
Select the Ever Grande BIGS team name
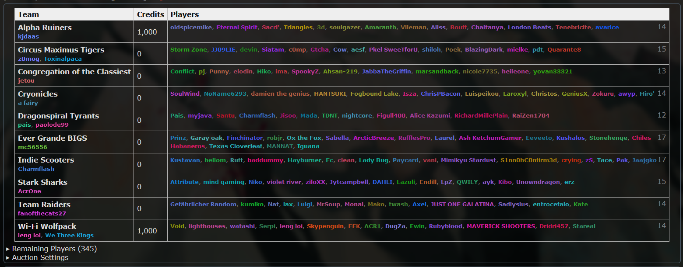(x=53, y=138)
